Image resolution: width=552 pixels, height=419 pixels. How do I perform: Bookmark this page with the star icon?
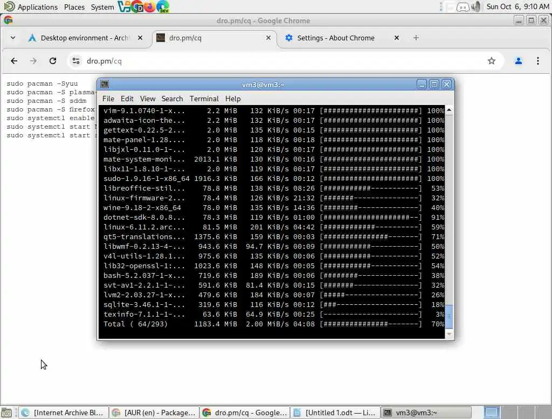coord(492,61)
